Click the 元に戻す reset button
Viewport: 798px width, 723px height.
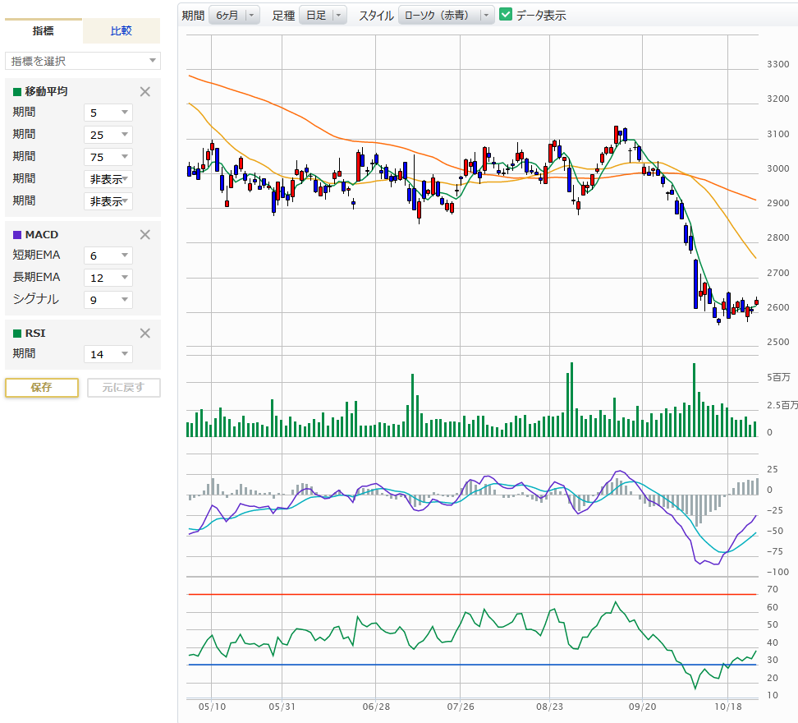coord(124,388)
